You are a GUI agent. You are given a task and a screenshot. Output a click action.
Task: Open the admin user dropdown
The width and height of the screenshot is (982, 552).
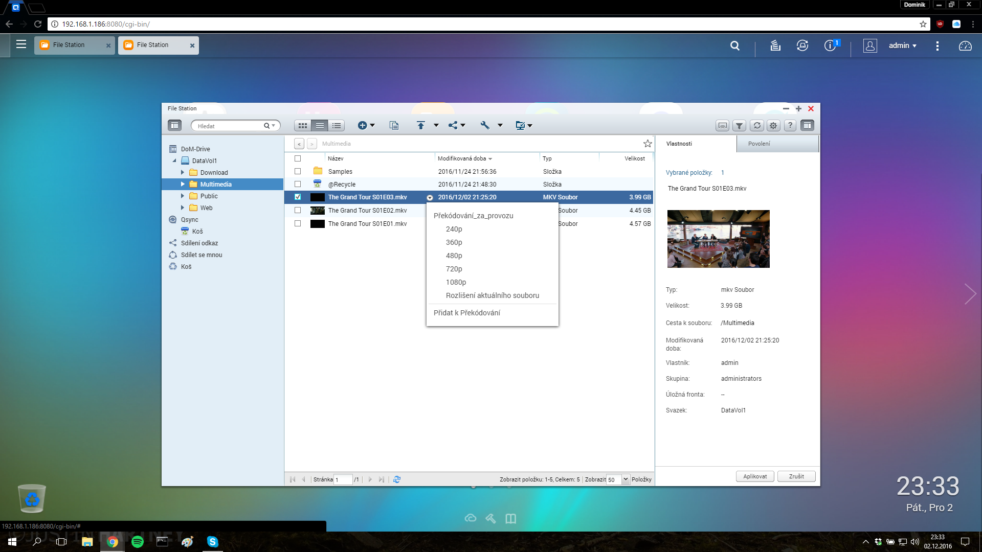902,45
